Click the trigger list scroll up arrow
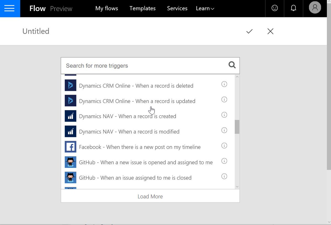 pos(237,77)
